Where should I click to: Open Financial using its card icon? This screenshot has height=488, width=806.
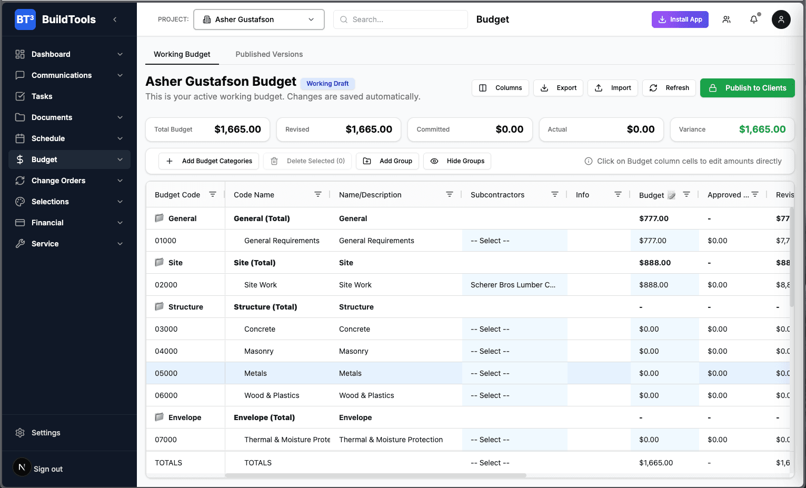click(20, 222)
